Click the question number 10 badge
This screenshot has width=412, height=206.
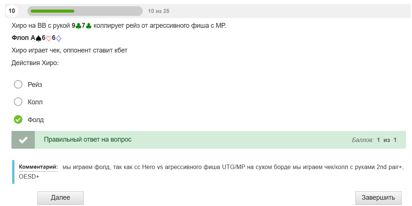pos(11,11)
